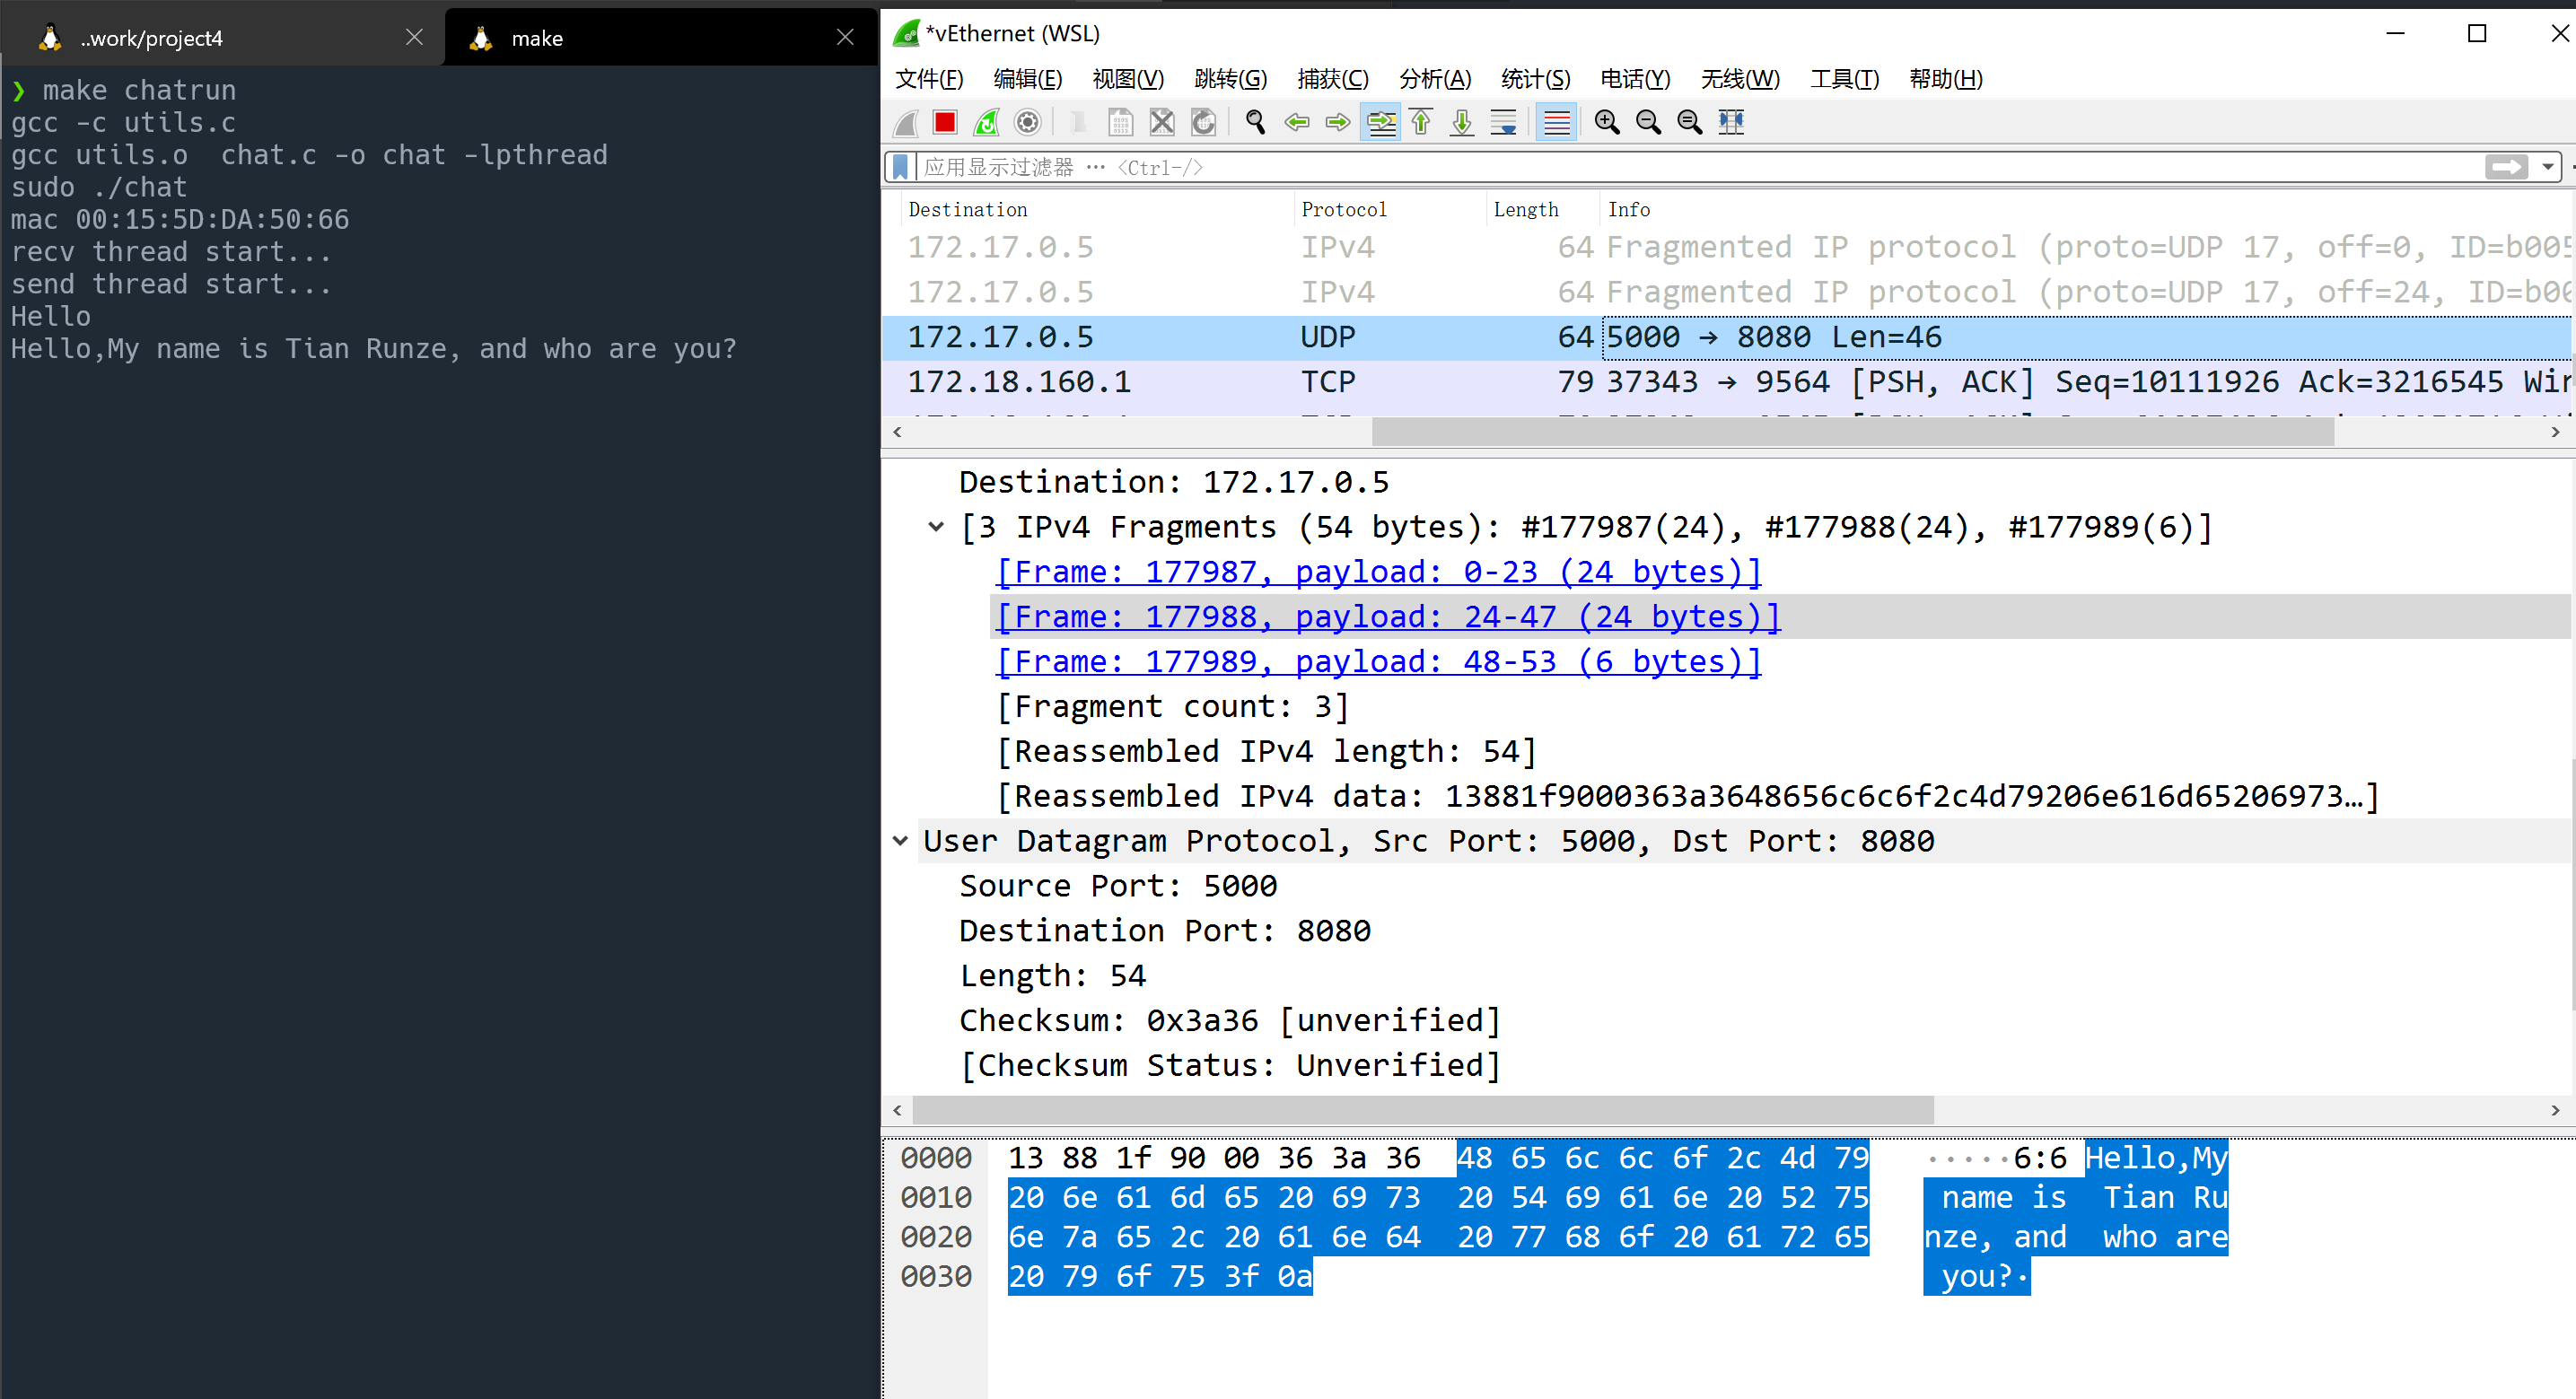Image resolution: width=2576 pixels, height=1399 pixels.
Task: Zoom in the main window text
Action: 1607,122
